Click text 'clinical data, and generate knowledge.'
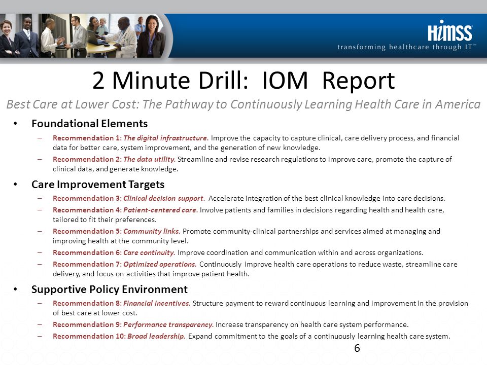Image resolution: width=487 pixels, height=365 pixels. tap(116, 169)
